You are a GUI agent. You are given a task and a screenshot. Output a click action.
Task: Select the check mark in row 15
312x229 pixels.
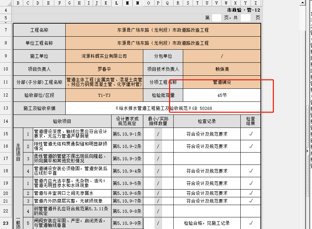pyautogui.click(x=251, y=134)
